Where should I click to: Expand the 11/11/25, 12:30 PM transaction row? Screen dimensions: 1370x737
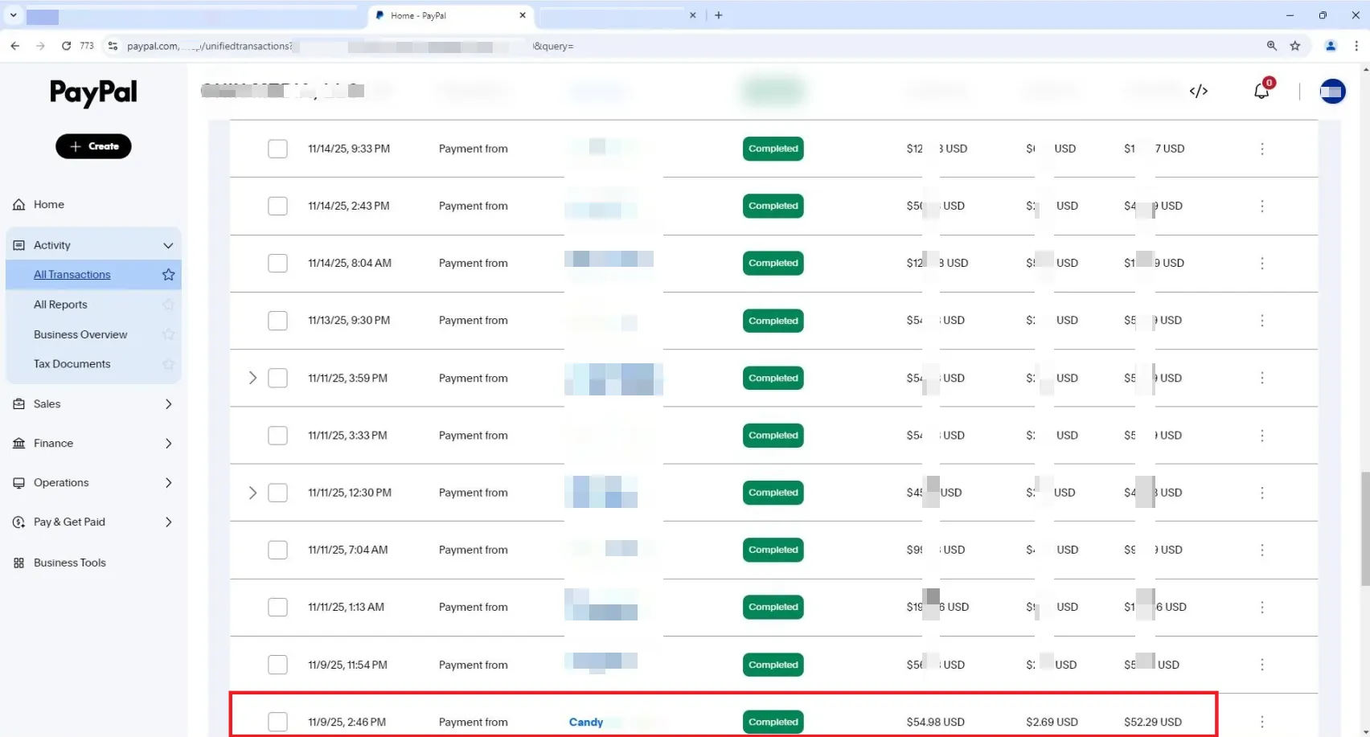click(252, 493)
